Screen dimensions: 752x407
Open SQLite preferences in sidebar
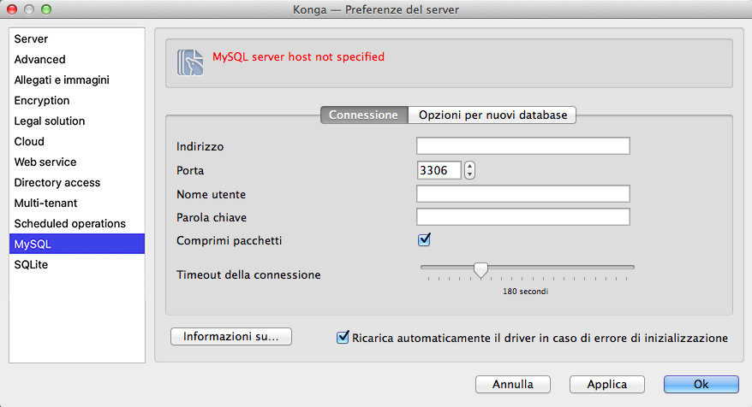click(32, 265)
